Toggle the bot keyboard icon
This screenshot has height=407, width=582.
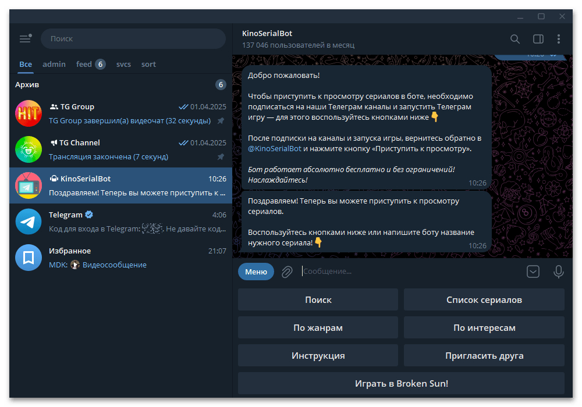point(533,272)
